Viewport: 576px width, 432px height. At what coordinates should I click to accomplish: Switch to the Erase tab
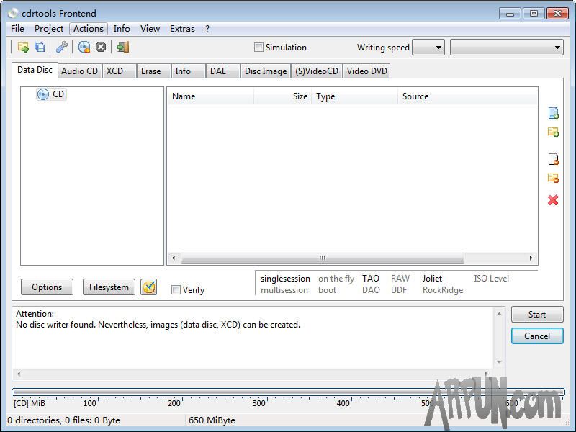tap(153, 71)
